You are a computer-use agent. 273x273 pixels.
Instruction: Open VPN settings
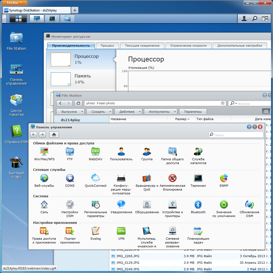pyautogui.click(x=121, y=233)
